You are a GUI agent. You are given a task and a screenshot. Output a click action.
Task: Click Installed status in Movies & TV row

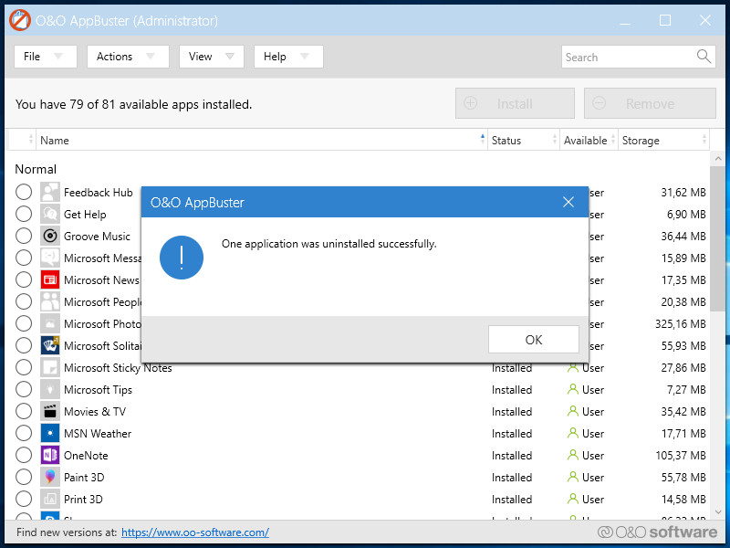512,412
